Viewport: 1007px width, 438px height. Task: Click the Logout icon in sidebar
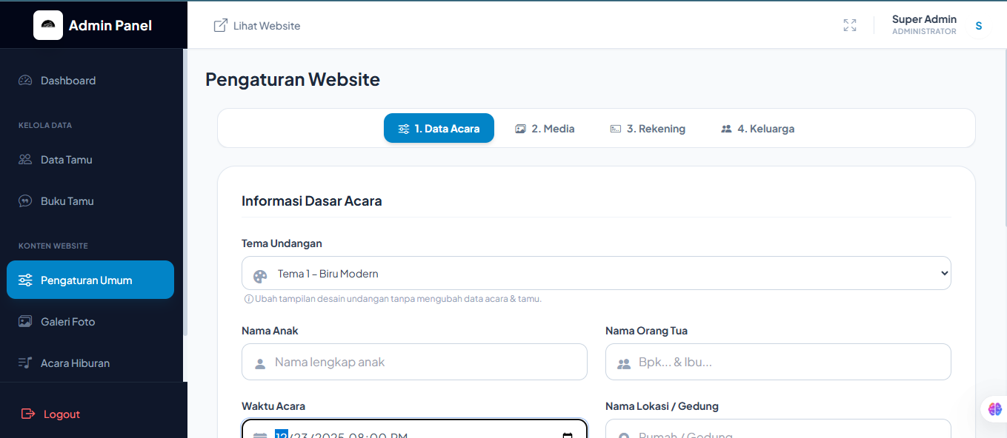click(x=28, y=414)
